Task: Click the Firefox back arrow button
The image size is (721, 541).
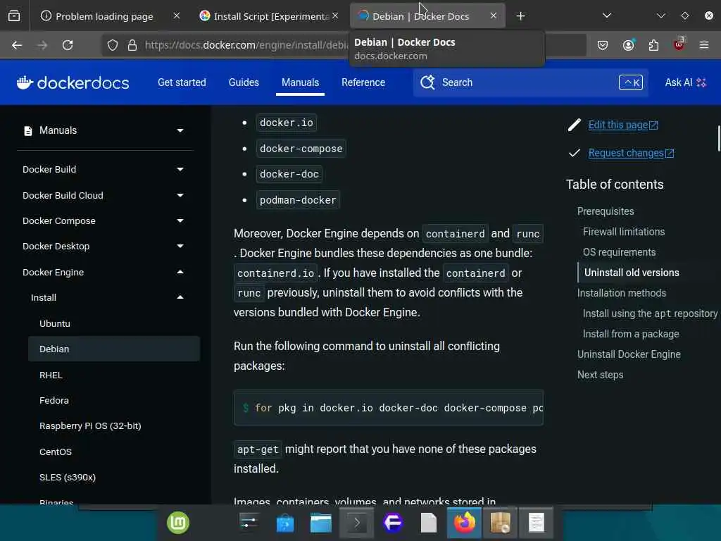Action: [17, 45]
